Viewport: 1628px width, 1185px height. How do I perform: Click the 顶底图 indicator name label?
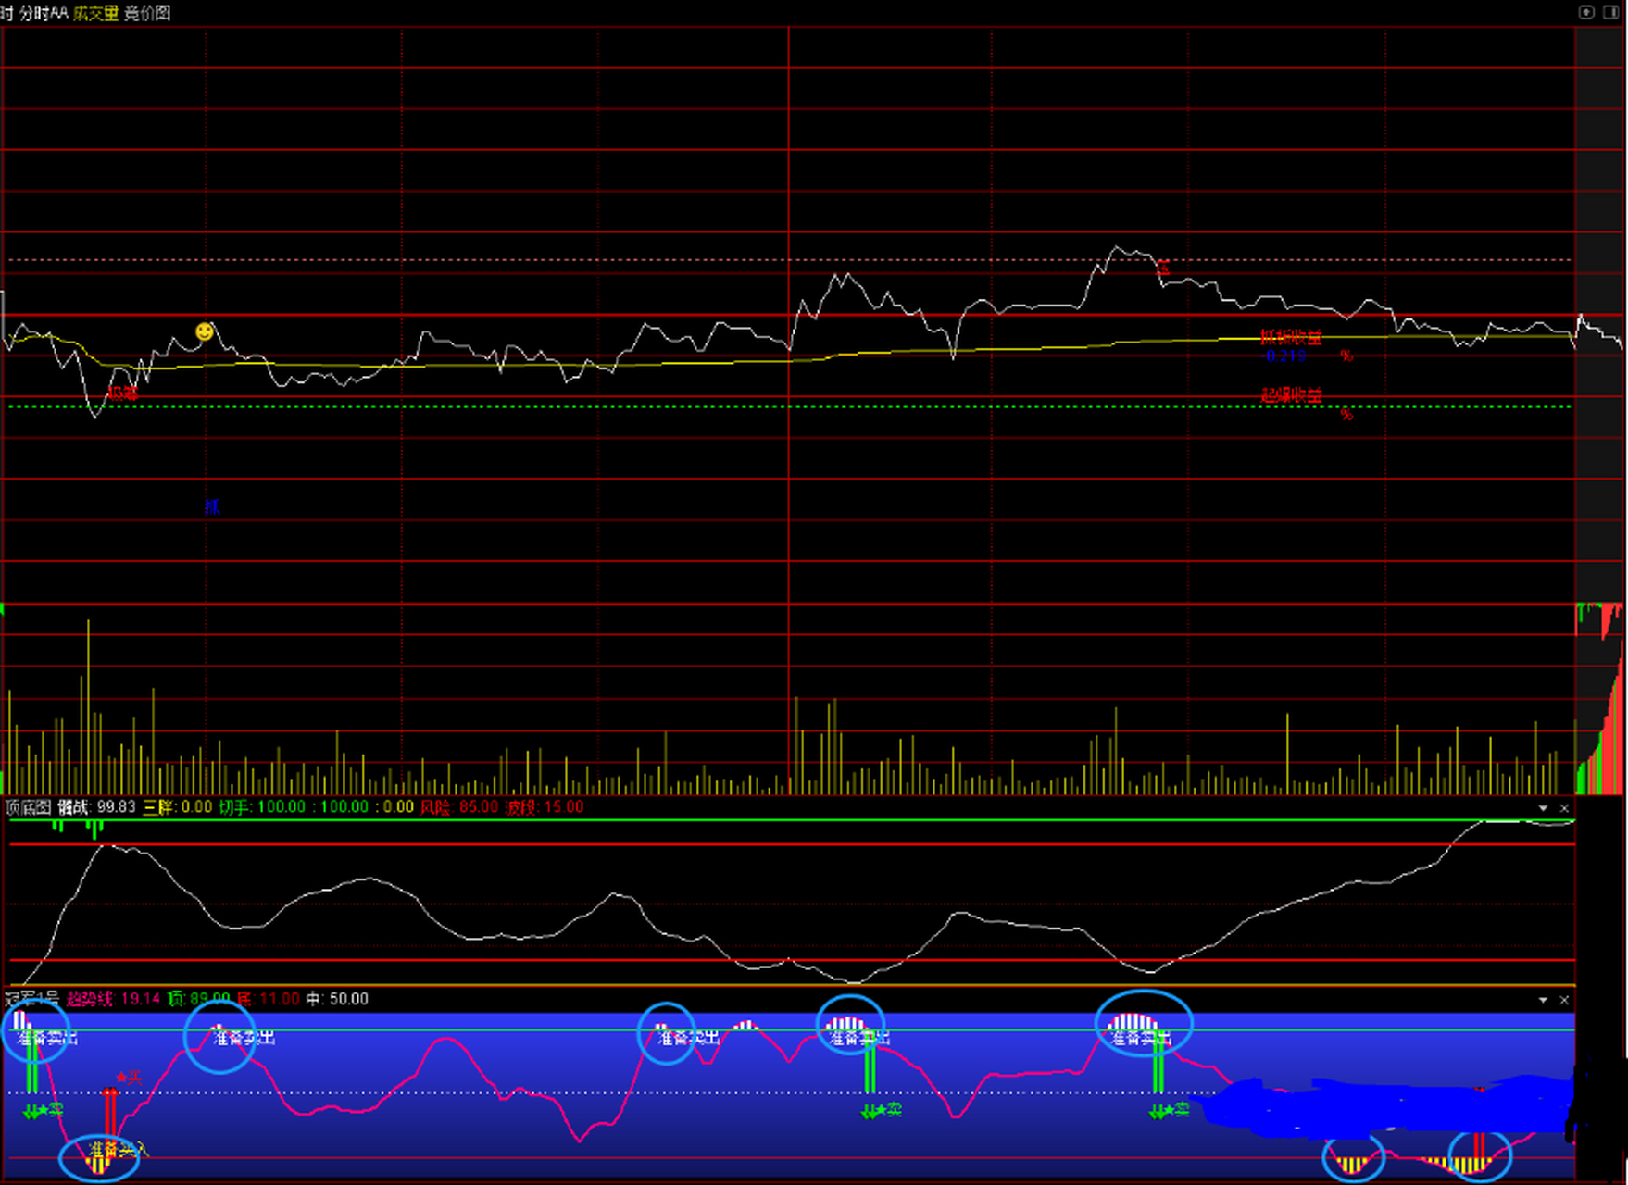pyautogui.click(x=28, y=807)
